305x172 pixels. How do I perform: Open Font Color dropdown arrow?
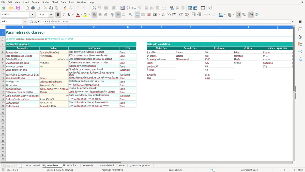coord(81,15)
